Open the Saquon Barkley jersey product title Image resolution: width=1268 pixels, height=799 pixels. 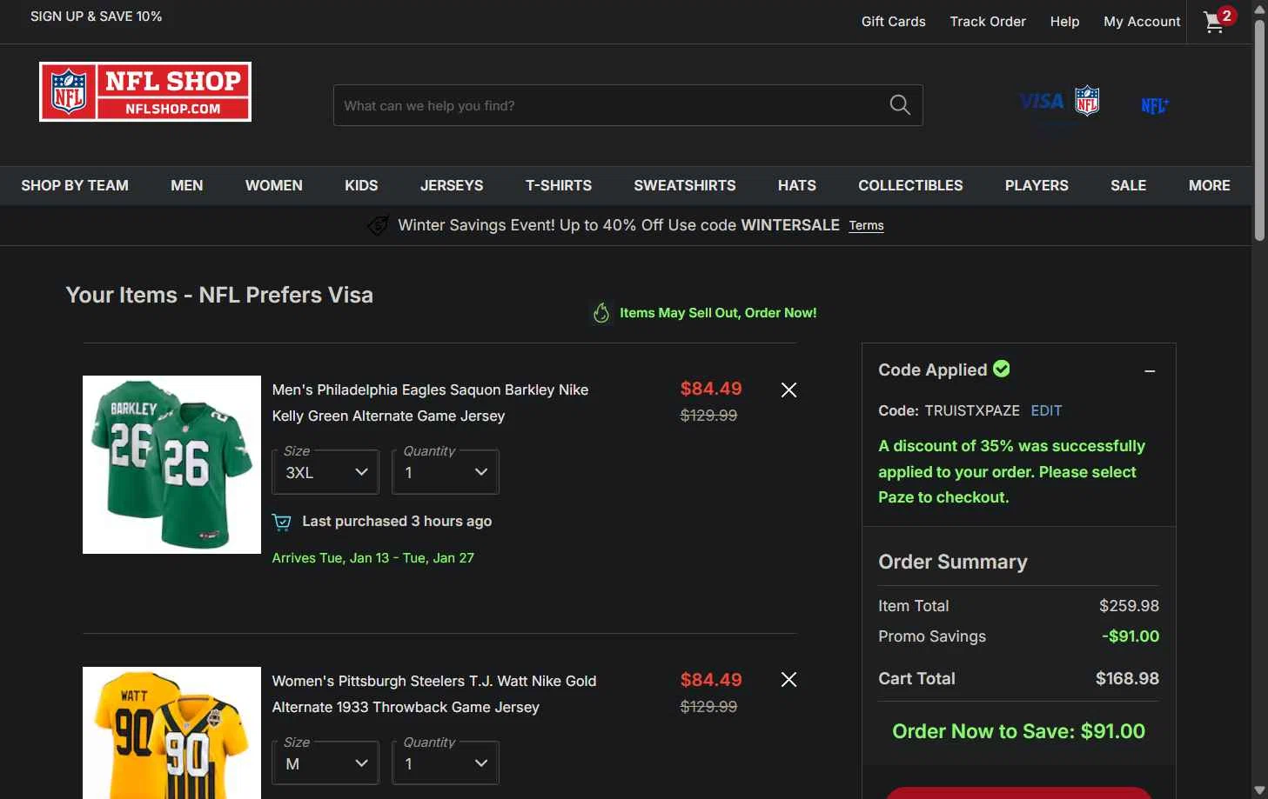tap(430, 403)
